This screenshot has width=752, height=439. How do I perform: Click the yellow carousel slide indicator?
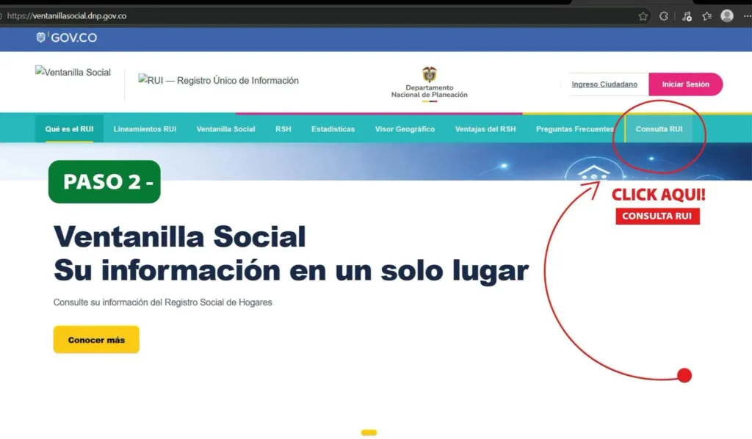pyautogui.click(x=369, y=433)
